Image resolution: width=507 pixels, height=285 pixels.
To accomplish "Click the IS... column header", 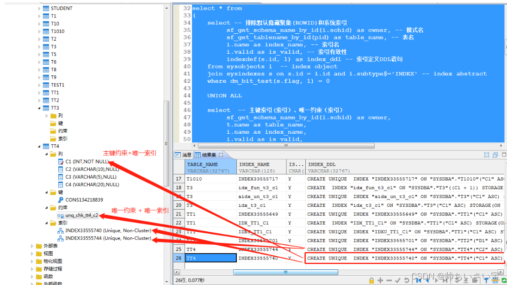I will pos(296,167).
